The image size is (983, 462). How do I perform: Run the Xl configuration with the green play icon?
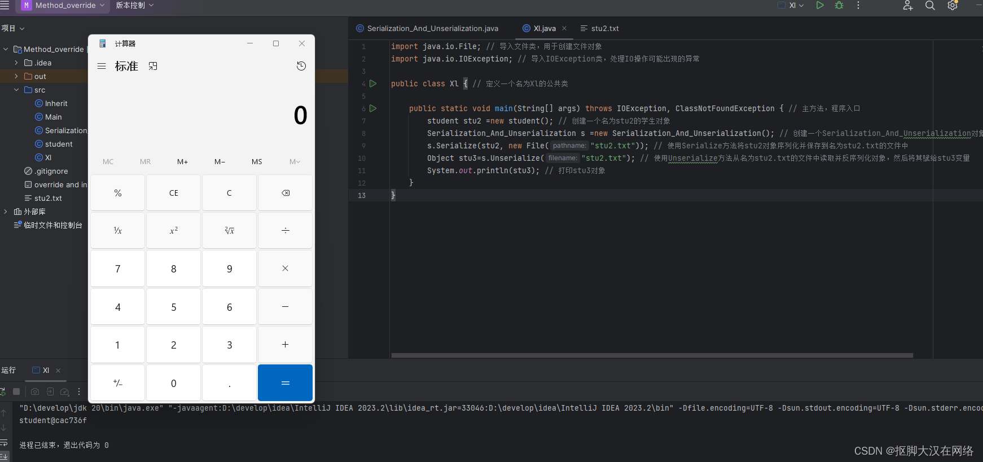(x=820, y=5)
